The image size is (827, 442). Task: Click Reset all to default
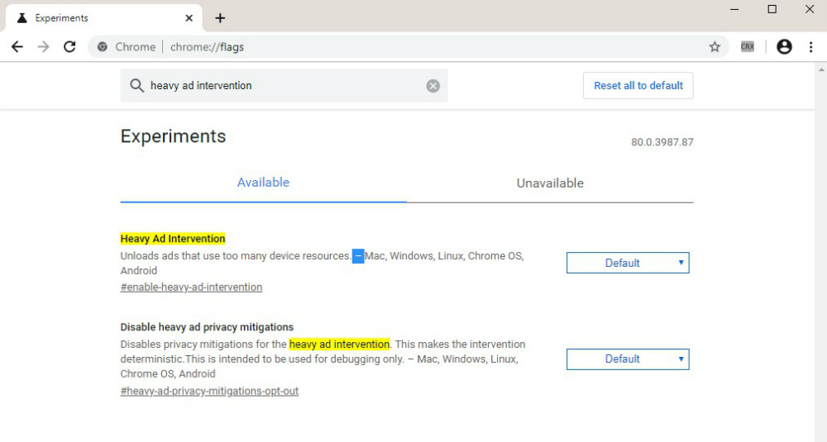pyautogui.click(x=638, y=85)
